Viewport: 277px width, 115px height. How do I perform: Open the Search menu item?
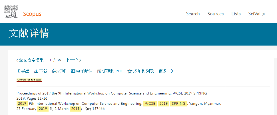pos(193,14)
